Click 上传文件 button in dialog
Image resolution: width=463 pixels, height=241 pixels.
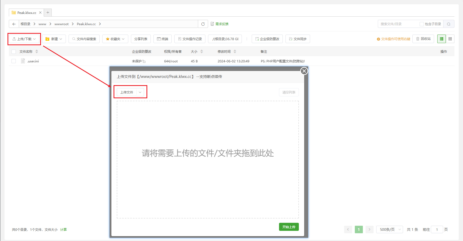click(x=127, y=92)
